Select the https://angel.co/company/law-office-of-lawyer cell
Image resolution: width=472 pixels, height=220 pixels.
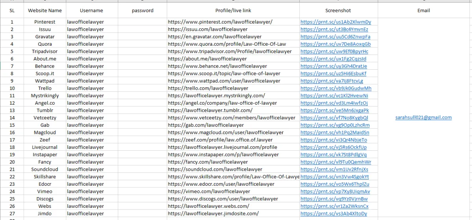click(x=233, y=103)
